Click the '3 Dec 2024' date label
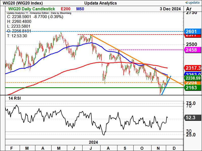 pyautogui.click(x=170, y=9)
